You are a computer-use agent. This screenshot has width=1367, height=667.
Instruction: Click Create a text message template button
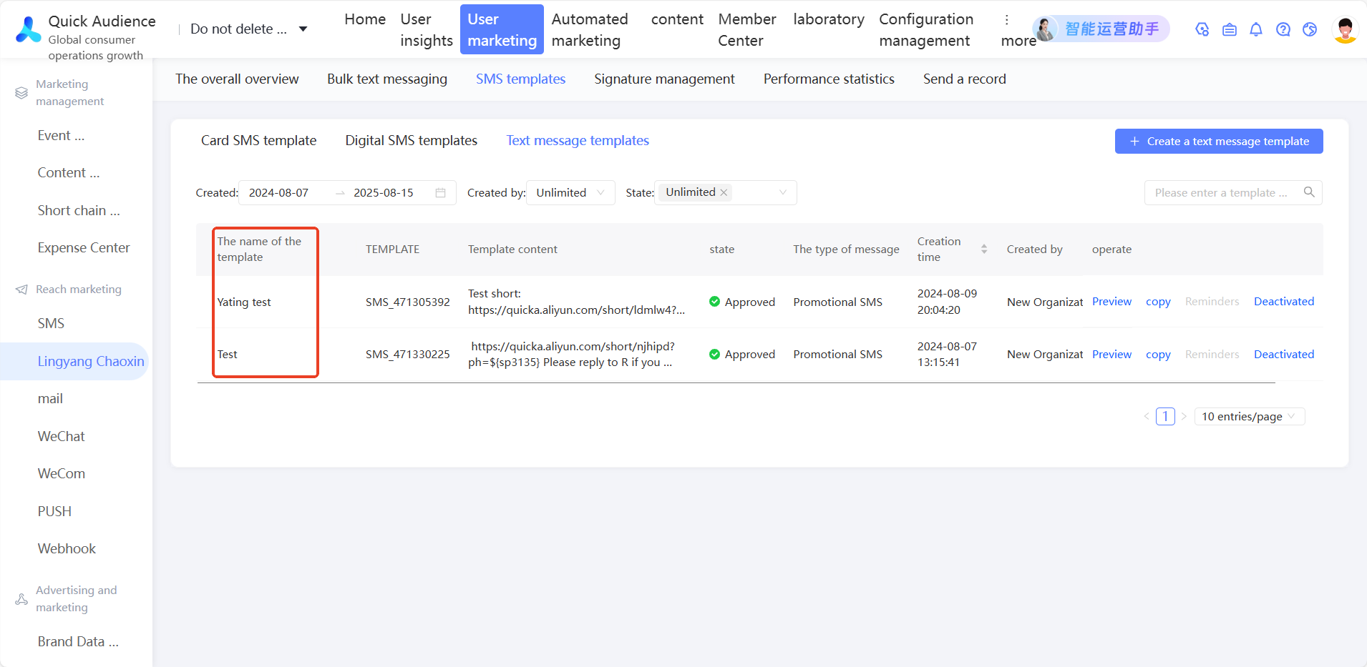coord(1218,142)
